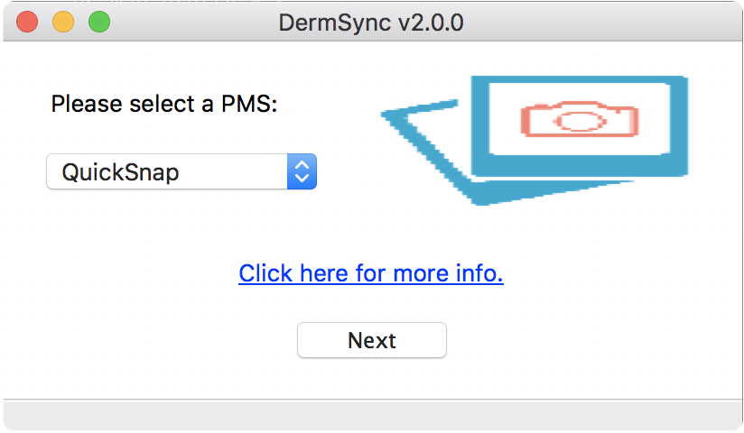Open the QuickSnap PMS dropdown
The image size is (744, 433).
pyautogui.click(x=181, y=171)
